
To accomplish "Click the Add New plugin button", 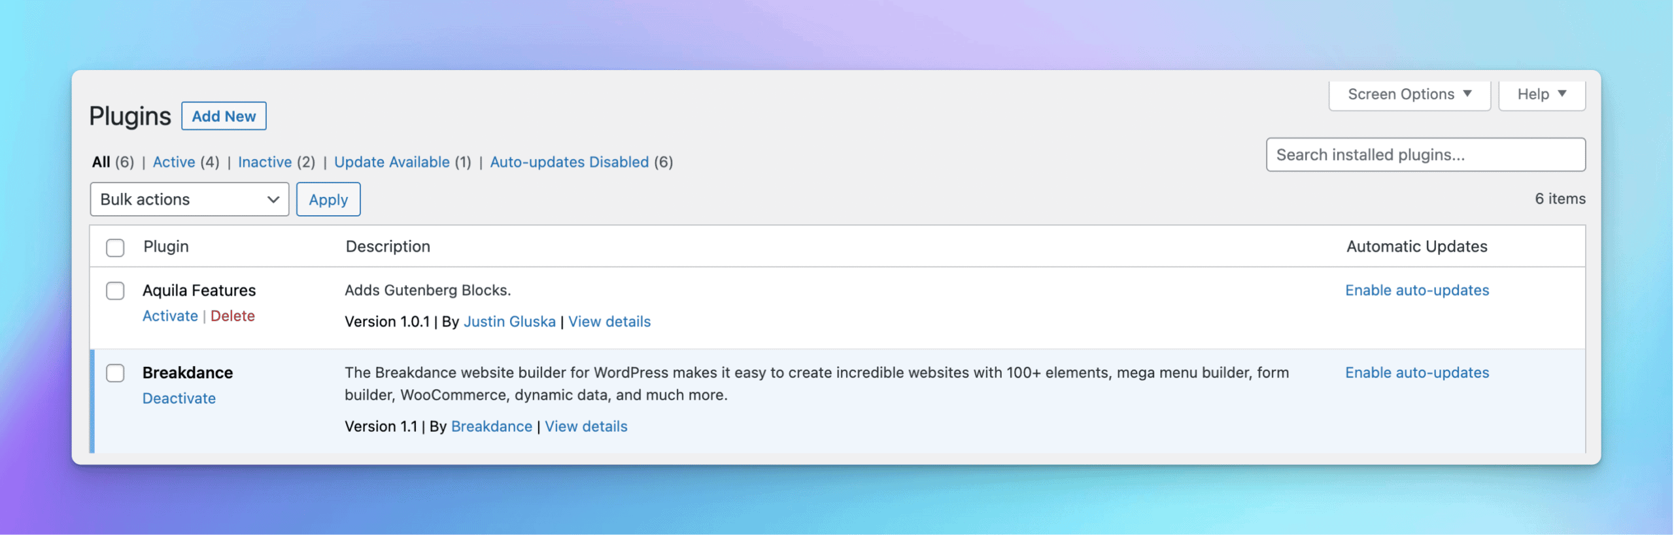I will [224, 116].
